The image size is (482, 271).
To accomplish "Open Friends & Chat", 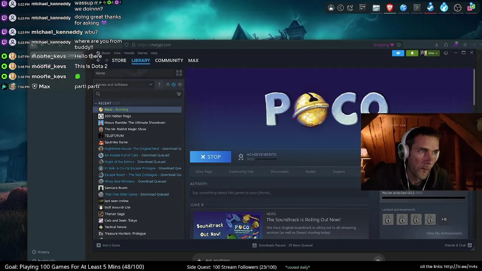I will [x=458, y=245].
